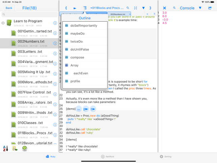Open the Setting tab in the bottom bar
Screen dimensions: 217x163
pyautogui.click(x=166, y=157)
